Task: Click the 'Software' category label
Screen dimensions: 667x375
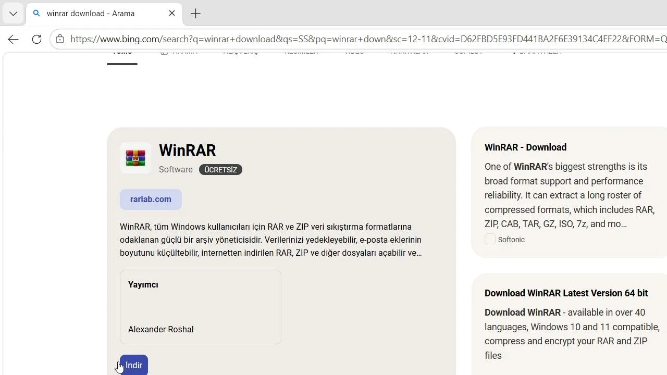Action: click(x=176, y=170)
